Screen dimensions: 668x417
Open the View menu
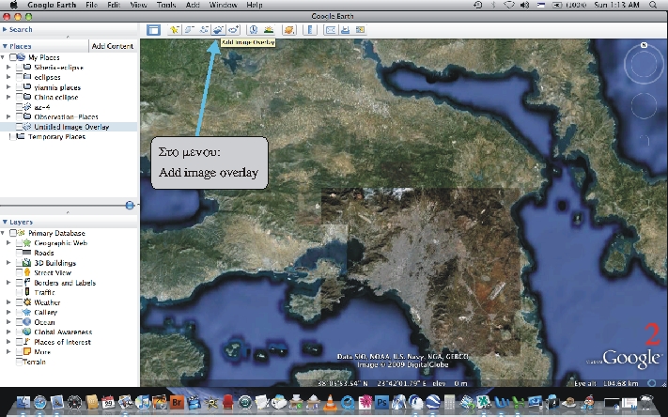coord(138,5)
